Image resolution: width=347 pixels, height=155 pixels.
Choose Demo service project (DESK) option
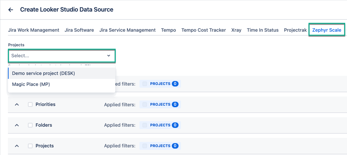62,73
